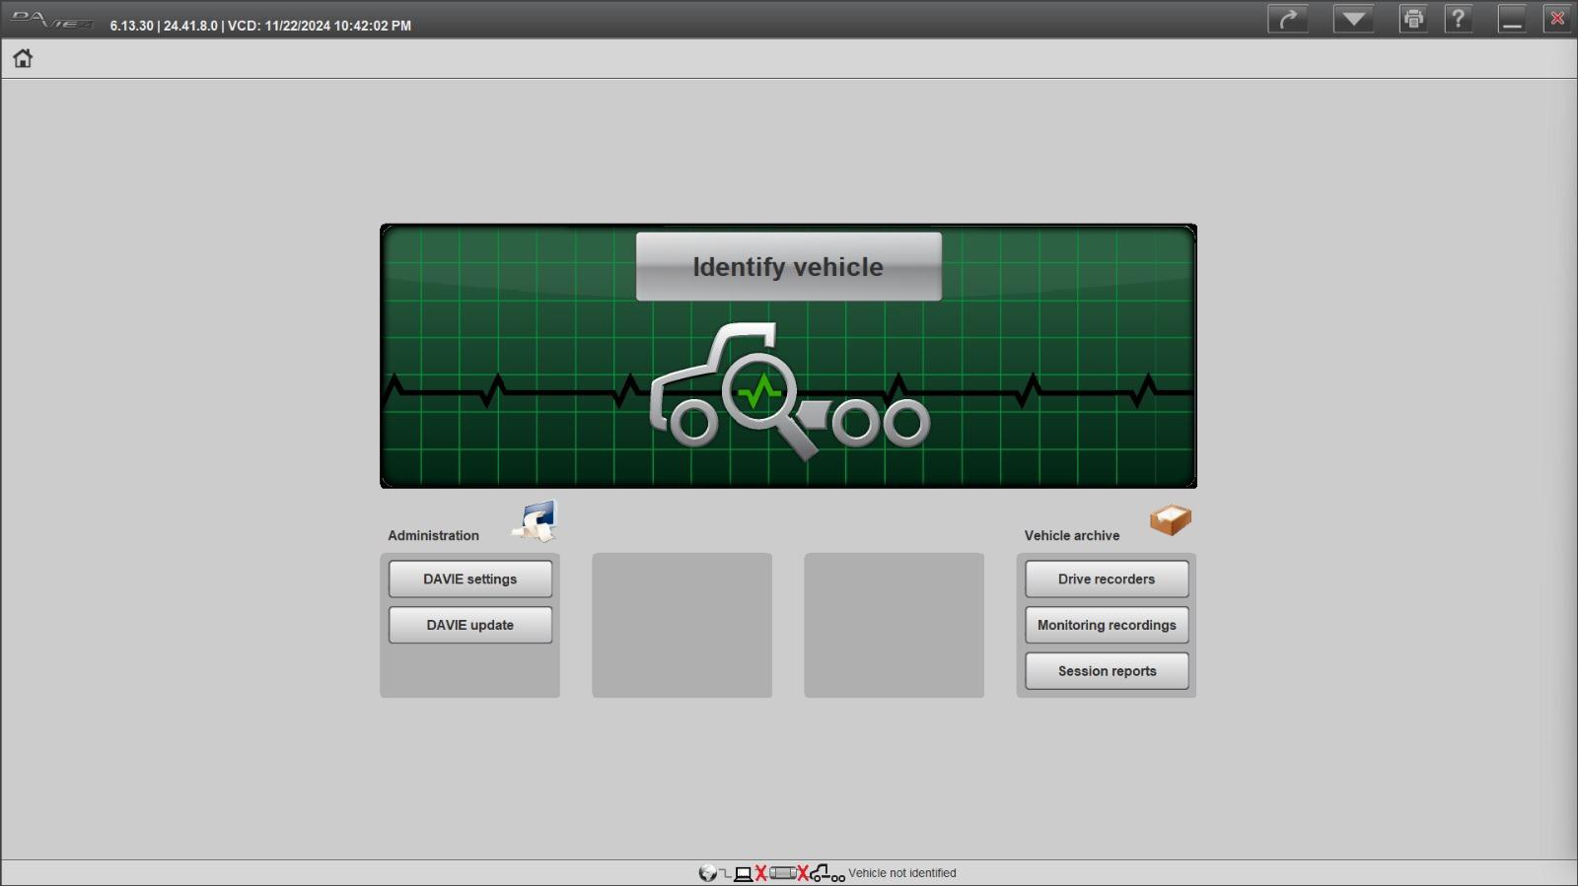Click the VCI adapter status icon
Screen dimensions: 1578x886
point(783,873)
